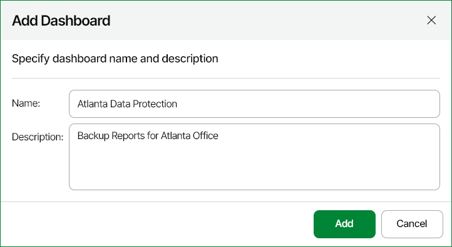The image size is (452, 247).
Task: Click the 'Name:' label
Action: 26,104
